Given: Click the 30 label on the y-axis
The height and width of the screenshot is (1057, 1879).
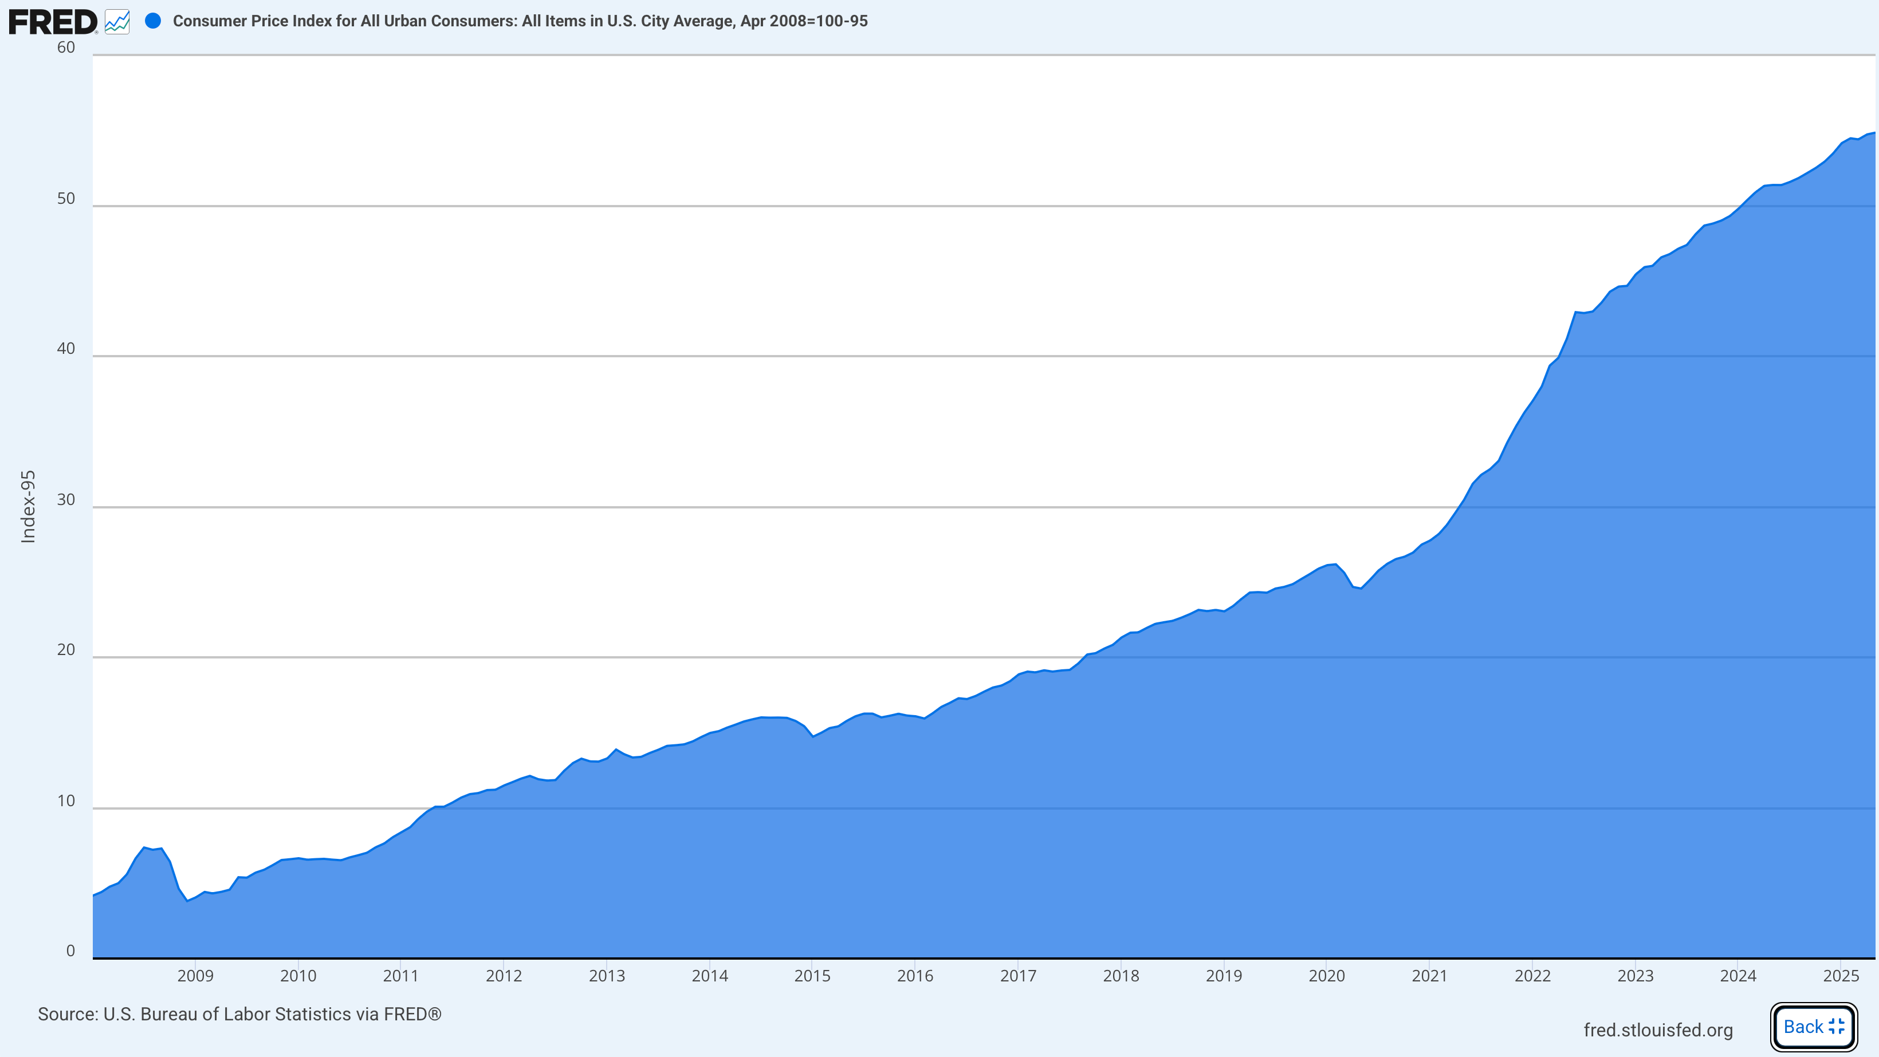Looking at the screenshot, I should pyautogui.click(x=66, y=499).
